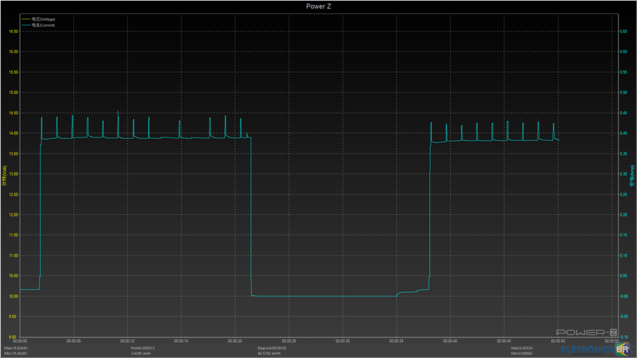Click the Min voltage 19.4028V readout
This screenshot has height=358, width=637.
(17, 353)
